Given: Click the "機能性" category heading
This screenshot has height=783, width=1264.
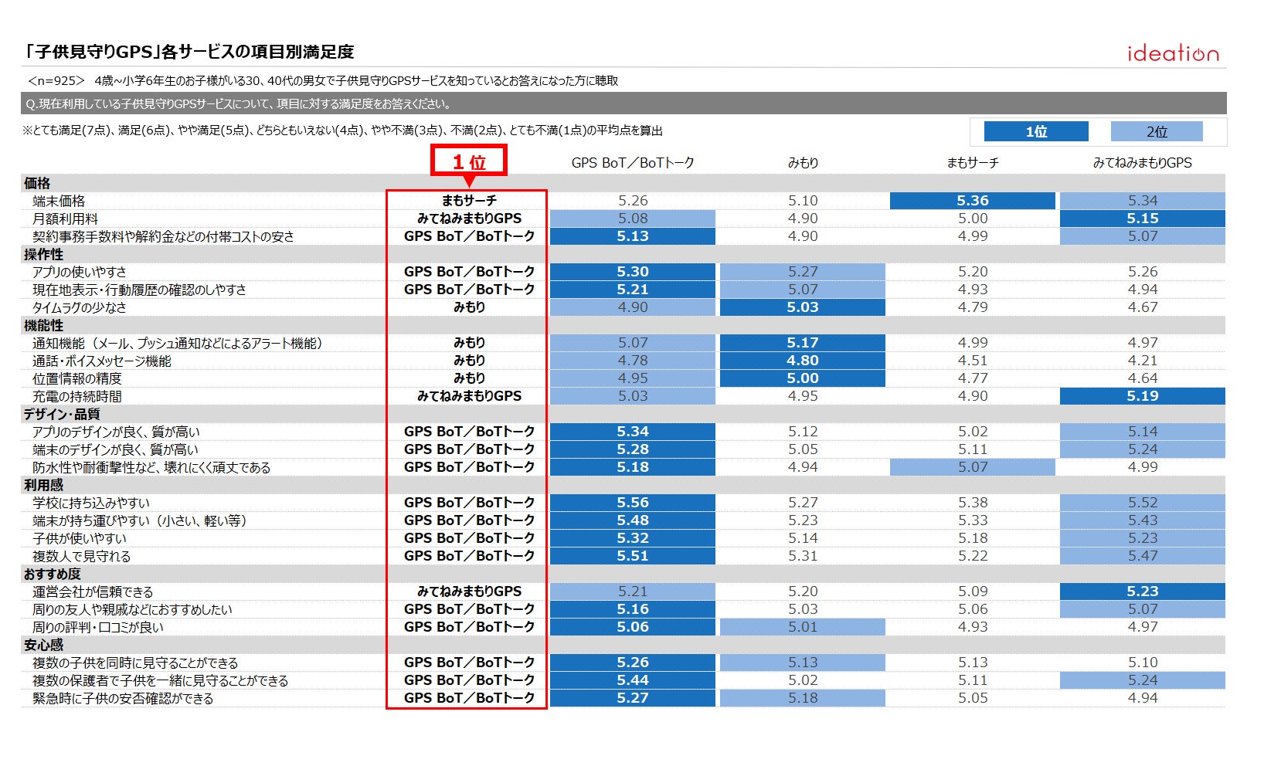Looking at the screenshot, I should pyautogui.click(x=43, y=325).
